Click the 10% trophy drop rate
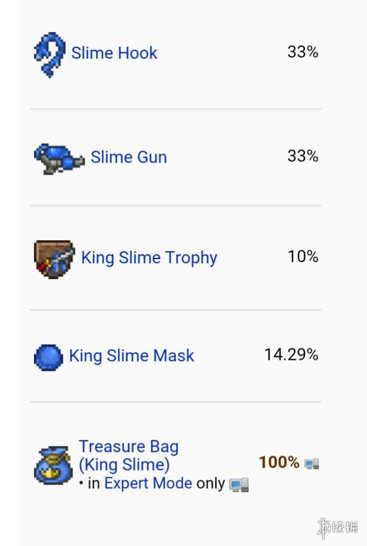Image resolution: width=367 pixels, height=546 pixels. point(303,257)
